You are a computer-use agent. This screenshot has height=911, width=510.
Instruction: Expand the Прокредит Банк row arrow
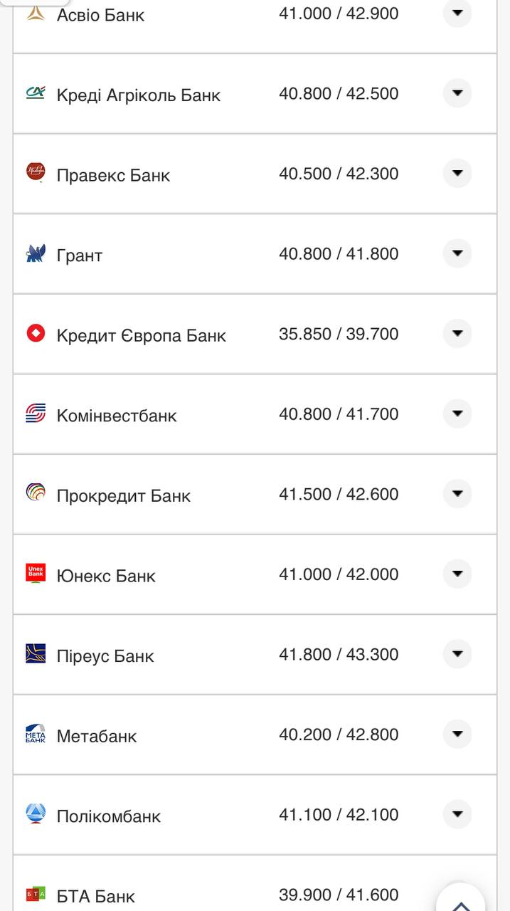coord(457,494)
